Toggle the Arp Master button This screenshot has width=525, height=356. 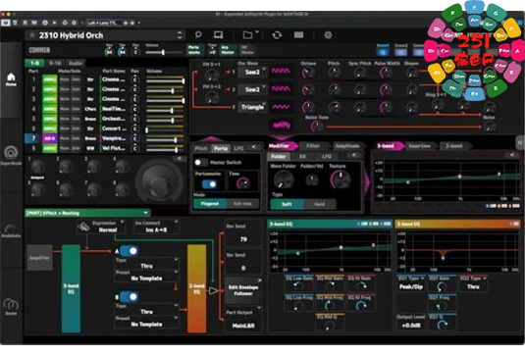coord(228,50)
